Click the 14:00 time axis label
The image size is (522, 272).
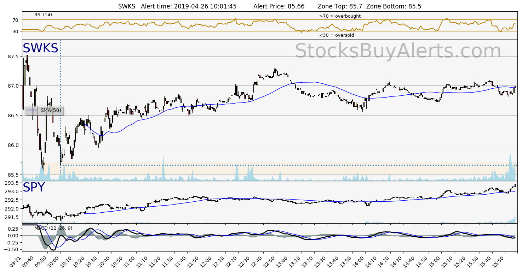pyautogui.click(x=359, y=262)
